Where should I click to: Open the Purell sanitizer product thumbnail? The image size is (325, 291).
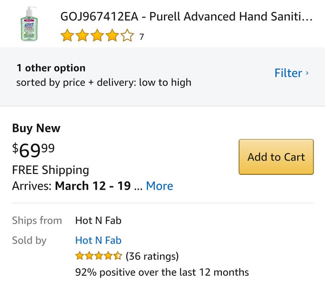coord(29,23)
